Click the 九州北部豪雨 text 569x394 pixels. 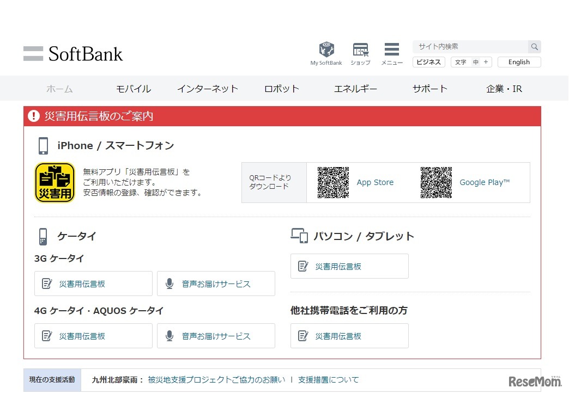[x=114, y=379]
